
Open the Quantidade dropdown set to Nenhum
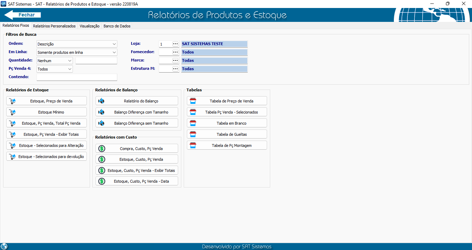[70, 61]
